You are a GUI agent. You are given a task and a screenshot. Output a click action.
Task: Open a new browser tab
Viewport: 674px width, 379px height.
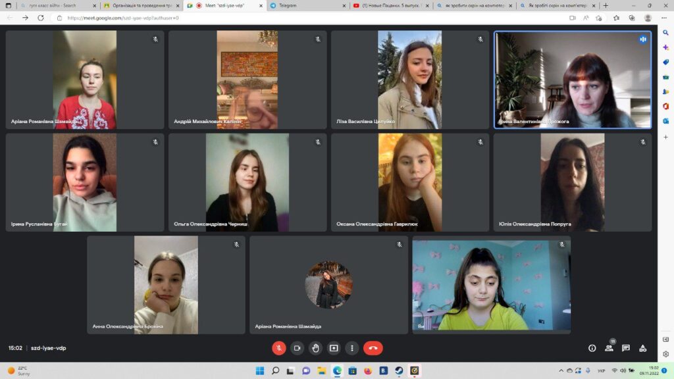click(606, 5)
